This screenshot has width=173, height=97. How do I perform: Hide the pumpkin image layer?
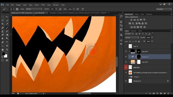[126, 72]
